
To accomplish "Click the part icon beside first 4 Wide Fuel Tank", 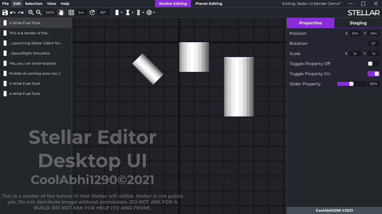I will coord(5,23).
